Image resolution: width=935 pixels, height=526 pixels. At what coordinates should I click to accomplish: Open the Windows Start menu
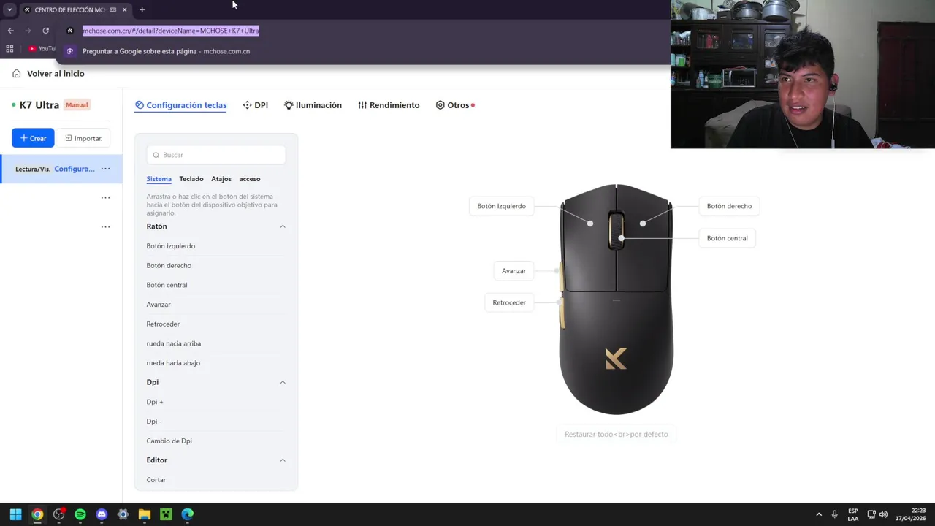(15, 514)
